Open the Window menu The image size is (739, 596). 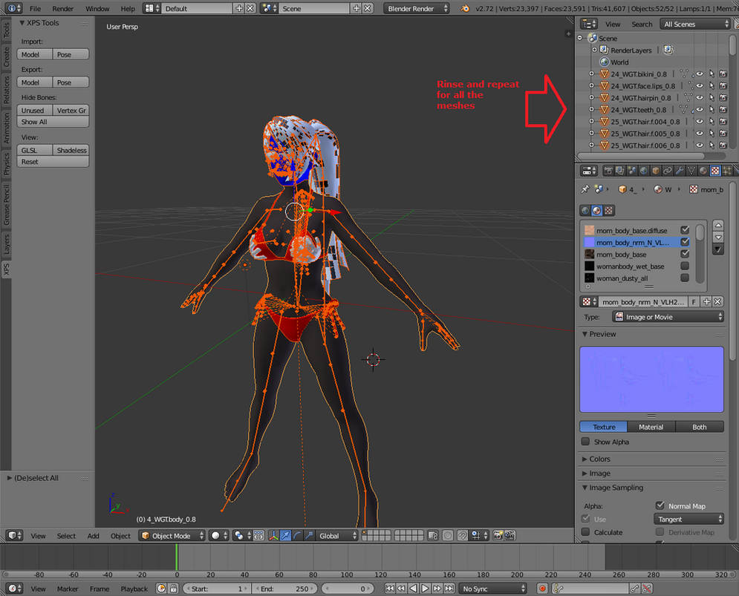[x=97, y=8]
